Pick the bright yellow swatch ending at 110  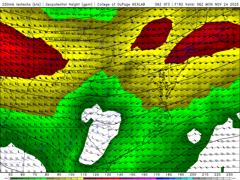pyautogui.click(x=80, y=178)
